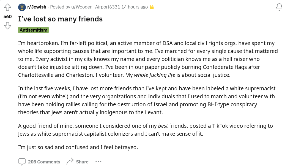Click the 560 vote score

(x=7, y=16)
